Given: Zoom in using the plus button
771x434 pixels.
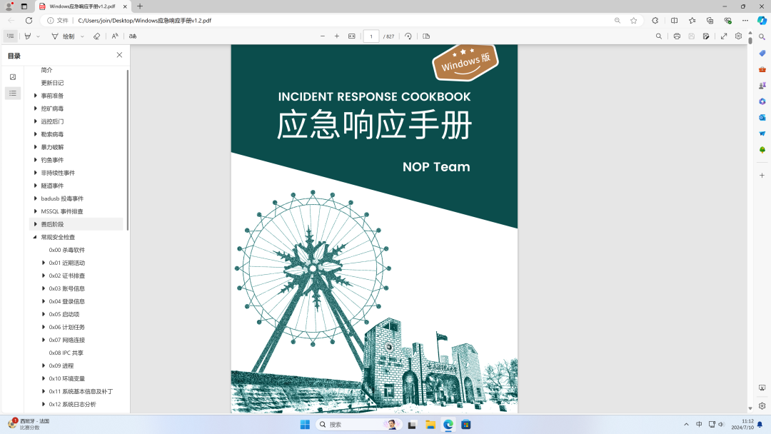Looking at the screenshot, I should [x=336, y=36].
